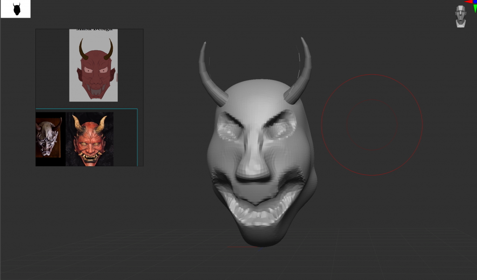Select the drawn red mask design reference
Viewport: 477px width, 280px height.
[x=93, y=65]
